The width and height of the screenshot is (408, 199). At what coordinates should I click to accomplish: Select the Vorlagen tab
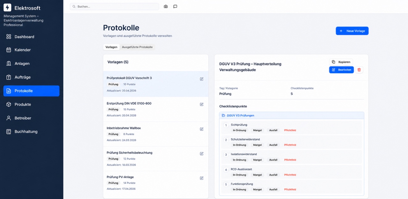coord(111,47)
